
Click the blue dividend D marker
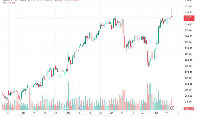coord(81,108)
